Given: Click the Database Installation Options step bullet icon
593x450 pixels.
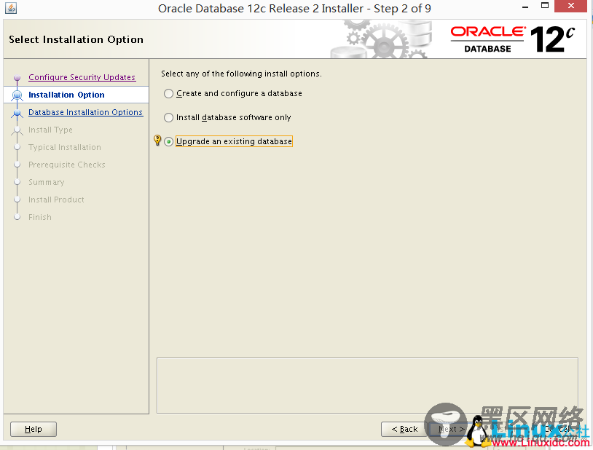Looking at the screenshot, I should point(17,113).
